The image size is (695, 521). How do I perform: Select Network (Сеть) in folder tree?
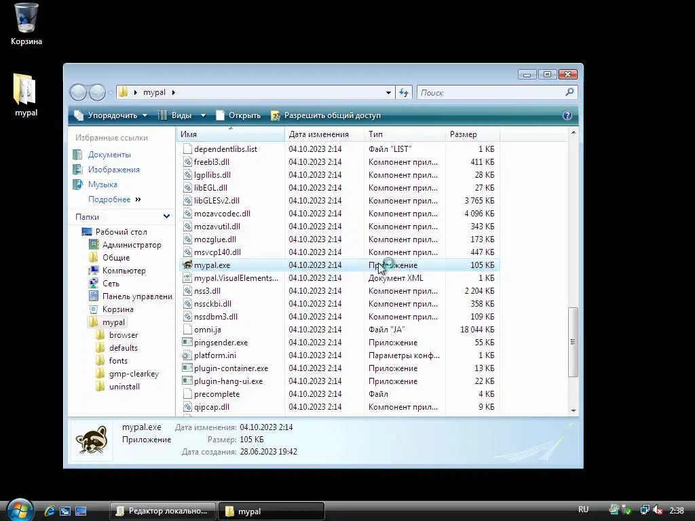pyautogui.click(x=104, y=283)
